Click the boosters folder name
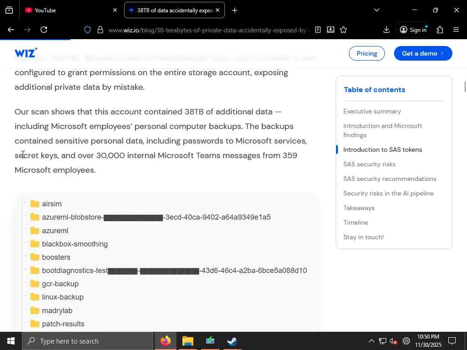 56,257
